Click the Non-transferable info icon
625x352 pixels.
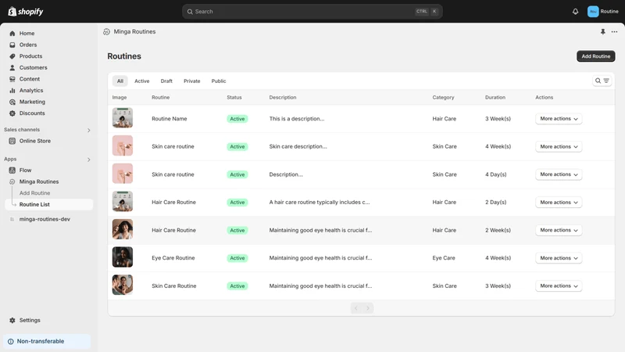tap(11, 342)
